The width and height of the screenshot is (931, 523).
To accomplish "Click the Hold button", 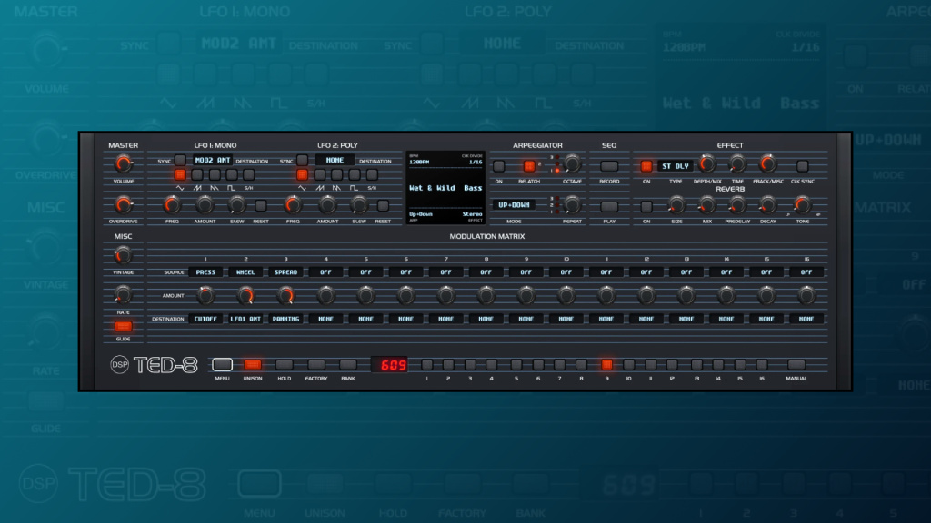I will [285, 364].
